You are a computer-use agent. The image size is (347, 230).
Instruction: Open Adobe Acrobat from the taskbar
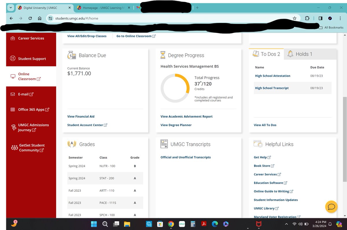pos(203,224)
